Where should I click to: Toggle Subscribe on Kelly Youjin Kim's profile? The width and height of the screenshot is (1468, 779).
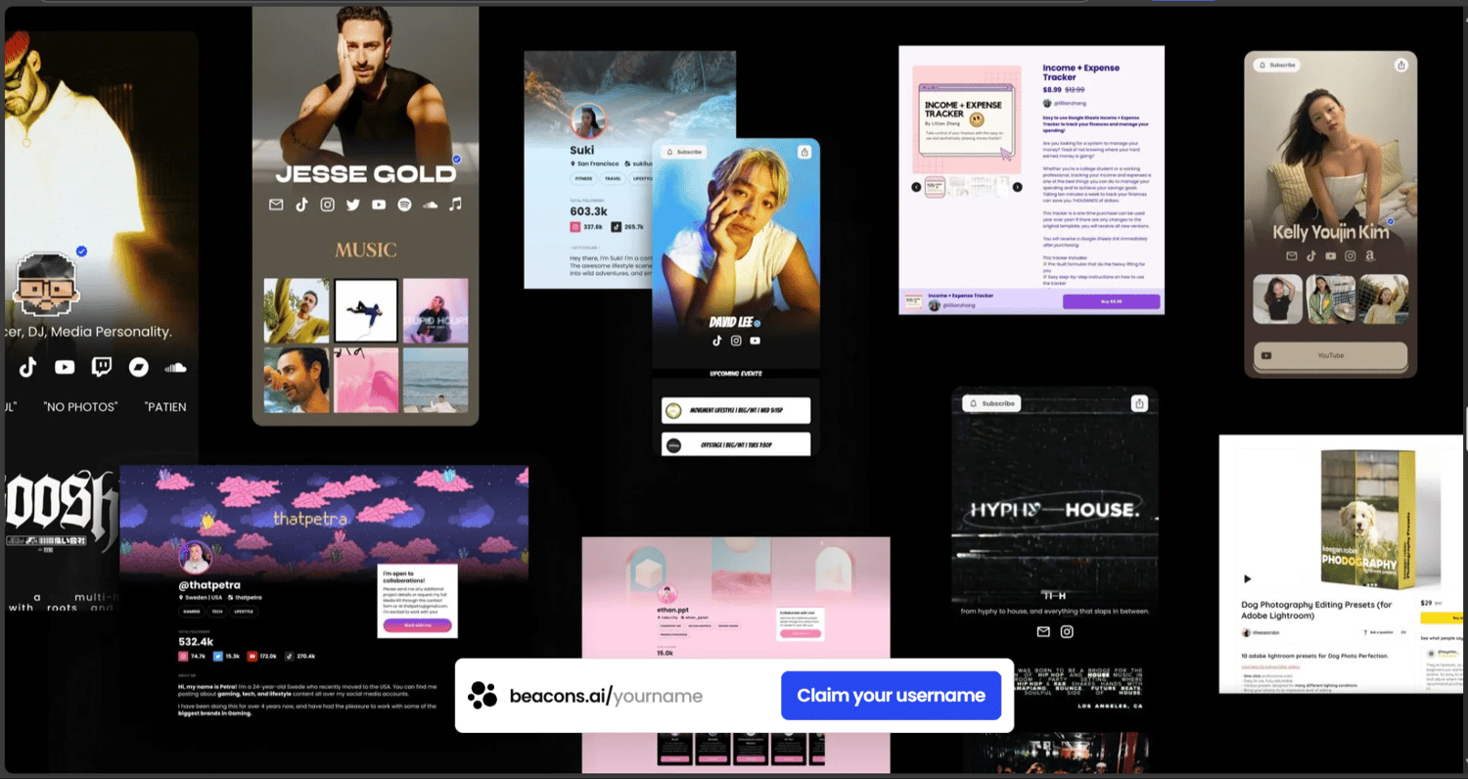(x=1276, y=65)
